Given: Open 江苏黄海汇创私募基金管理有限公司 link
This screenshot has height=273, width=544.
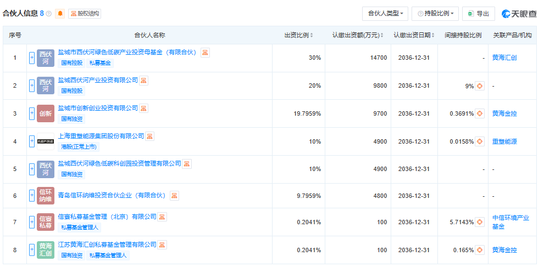Looking at the screenshot, I should pos(107,244).
